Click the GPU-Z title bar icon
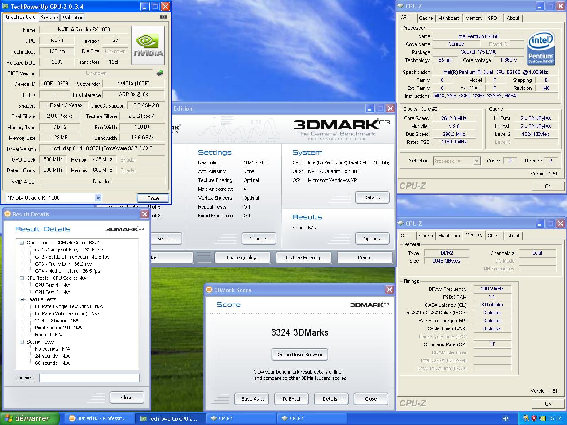 coord(5,7)
